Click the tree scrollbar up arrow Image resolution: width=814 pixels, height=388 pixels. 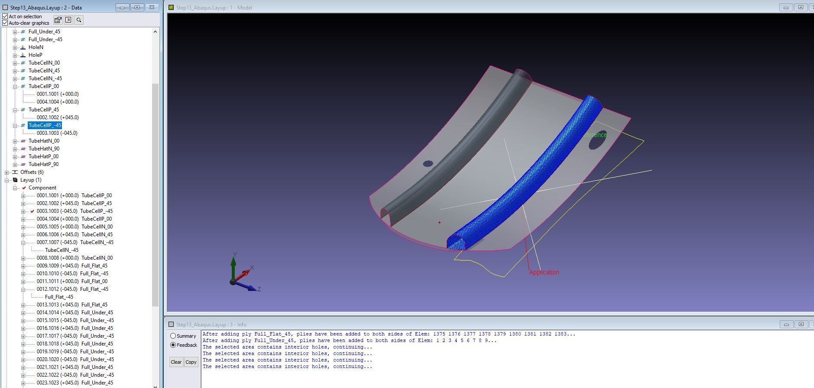tap(155, 31)
